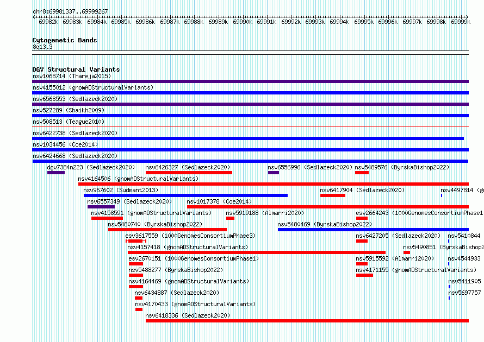Open the nsv6426327 (Sedlazeck2020) label
Viewport: 484px width, 342px height.
[x=188, y=167]
